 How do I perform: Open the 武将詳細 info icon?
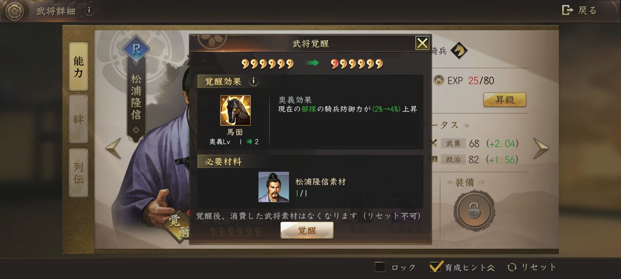click(x=89, y=10)
